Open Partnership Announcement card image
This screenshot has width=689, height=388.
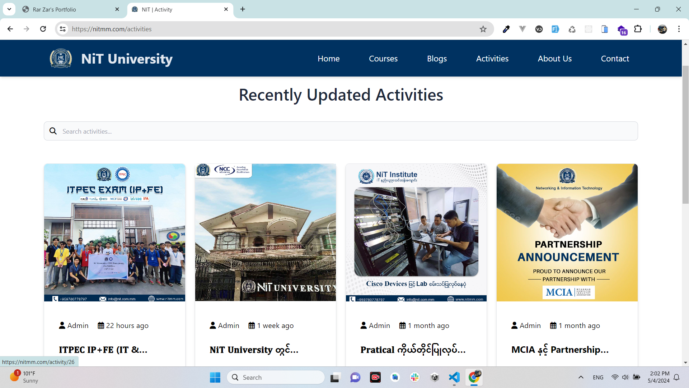(567, 232)
